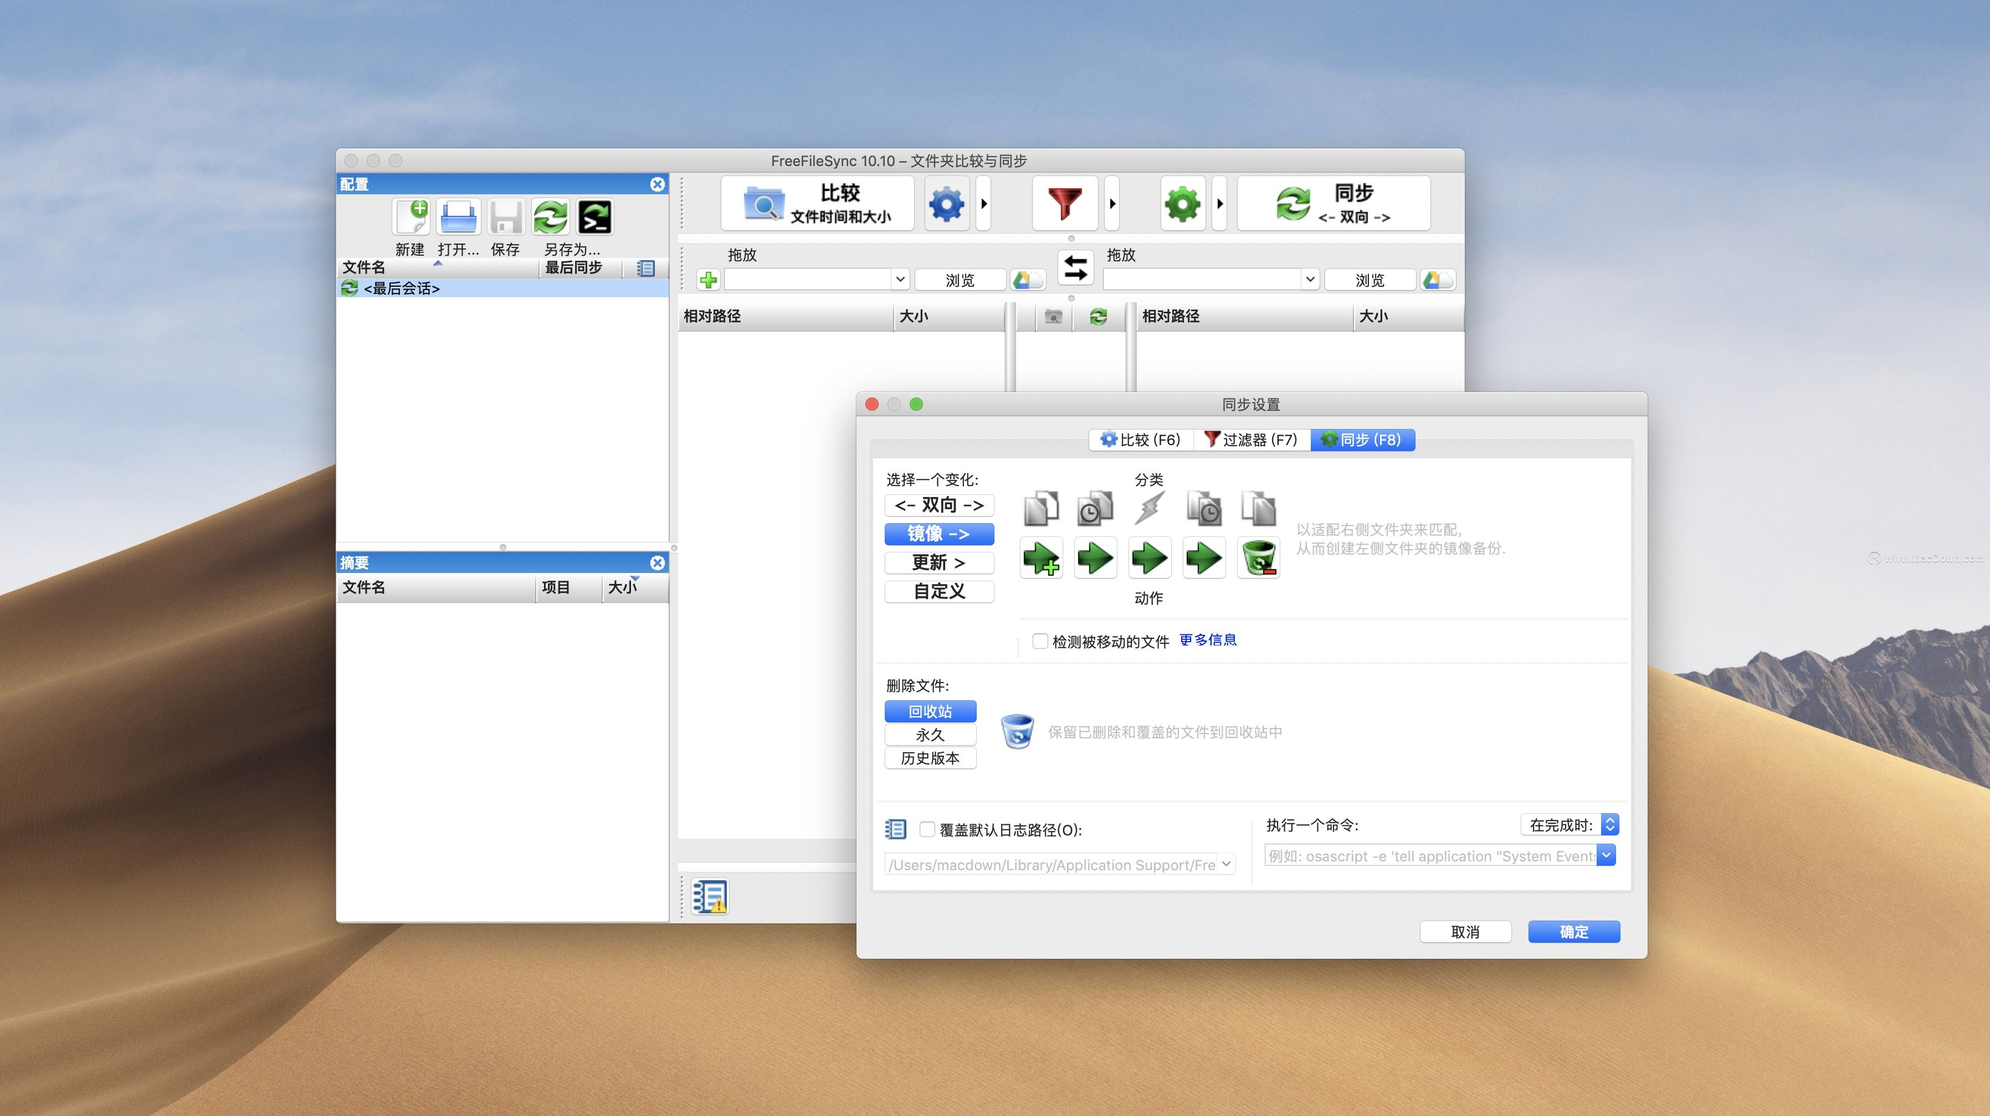
Task: Click the green plus add folder pair icon
Action: click(x=707, y=280)
